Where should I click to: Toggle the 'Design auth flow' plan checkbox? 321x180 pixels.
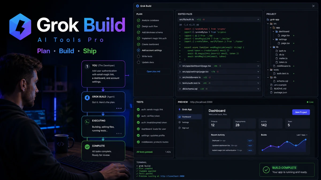tap(139, 26)
